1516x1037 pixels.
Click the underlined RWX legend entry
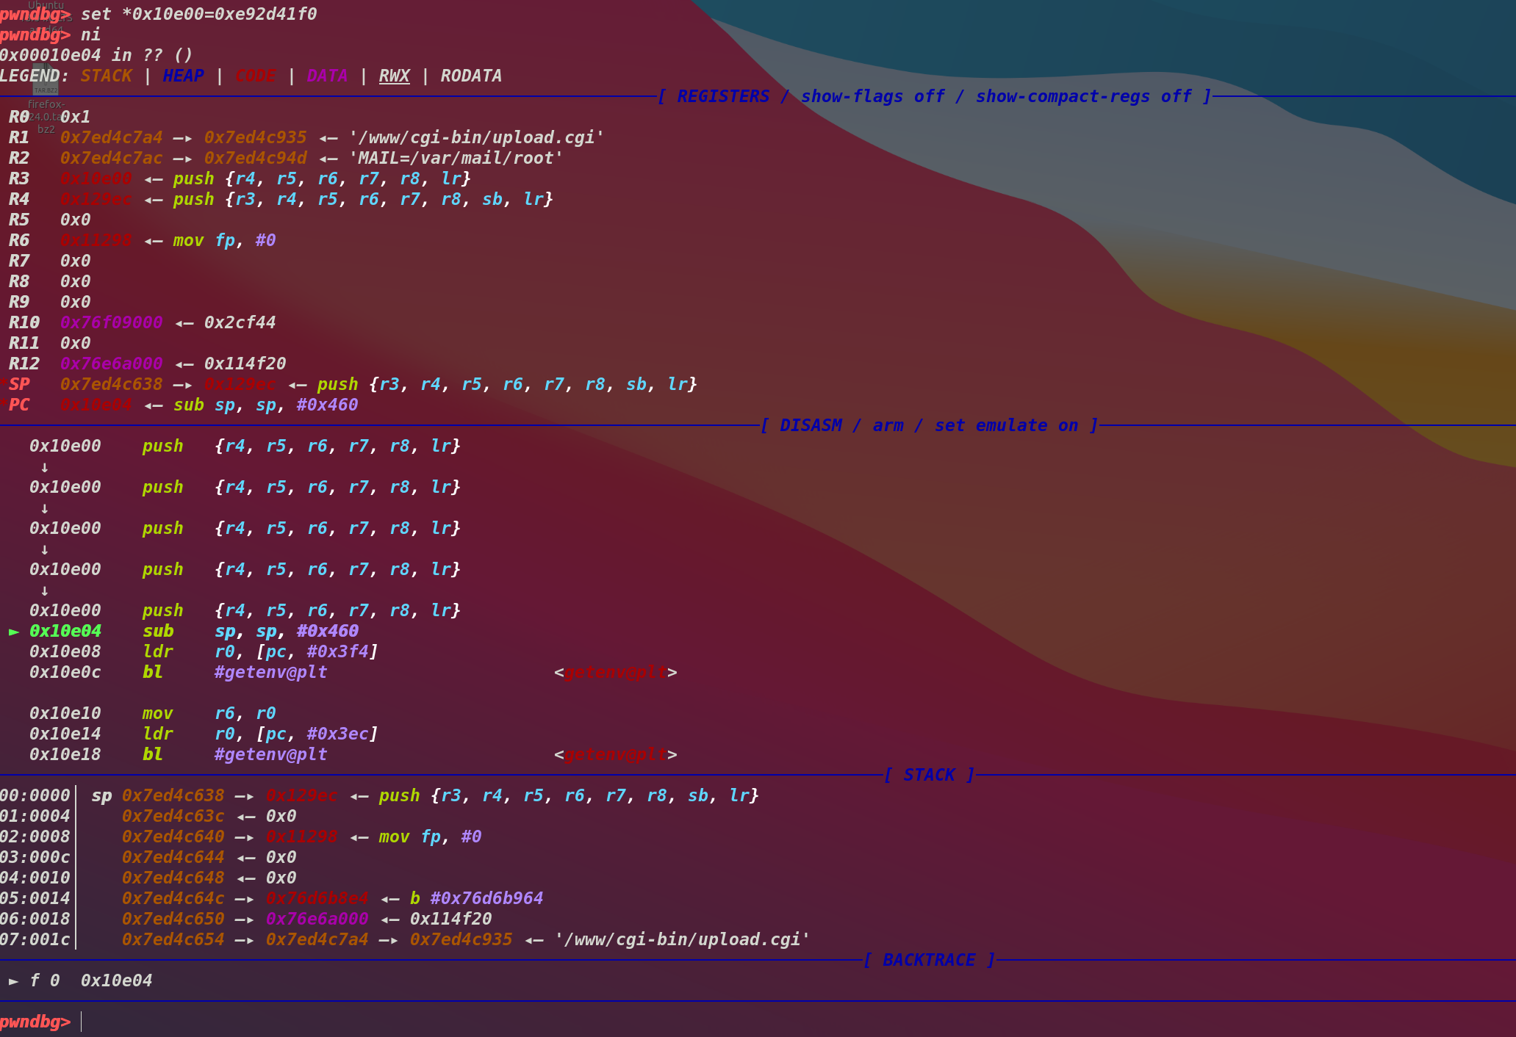(394, 76)
